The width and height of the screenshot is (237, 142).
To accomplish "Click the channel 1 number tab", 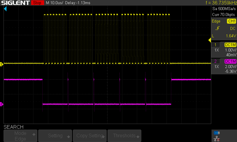I will 215,45.
